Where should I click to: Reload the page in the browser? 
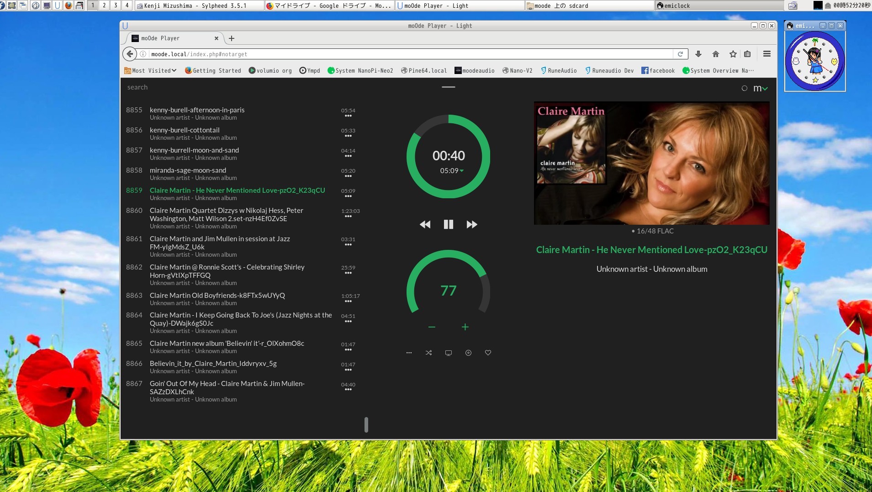pyautogui.click(x=680, y=54)
